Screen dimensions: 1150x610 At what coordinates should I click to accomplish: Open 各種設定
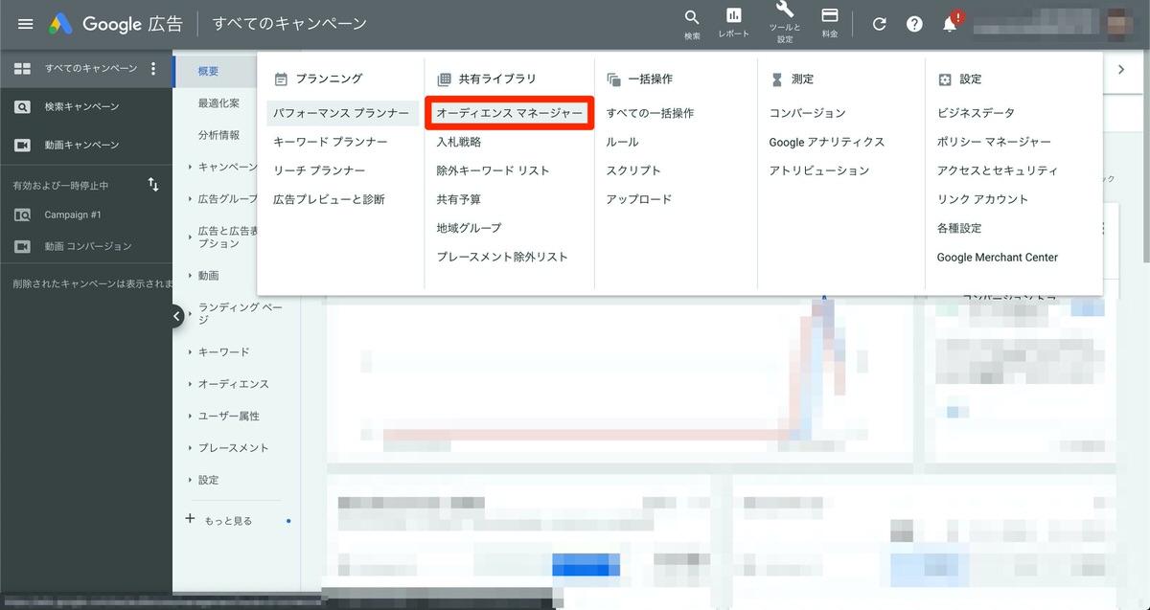(959, 228)
